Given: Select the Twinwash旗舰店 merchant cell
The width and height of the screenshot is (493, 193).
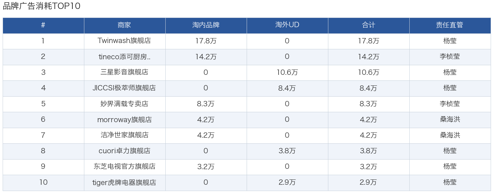Looking at the screenshot, I should 124,41.
